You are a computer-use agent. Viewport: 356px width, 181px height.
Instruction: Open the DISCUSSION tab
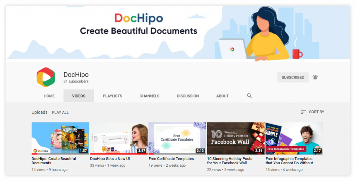tap(188, 96)
